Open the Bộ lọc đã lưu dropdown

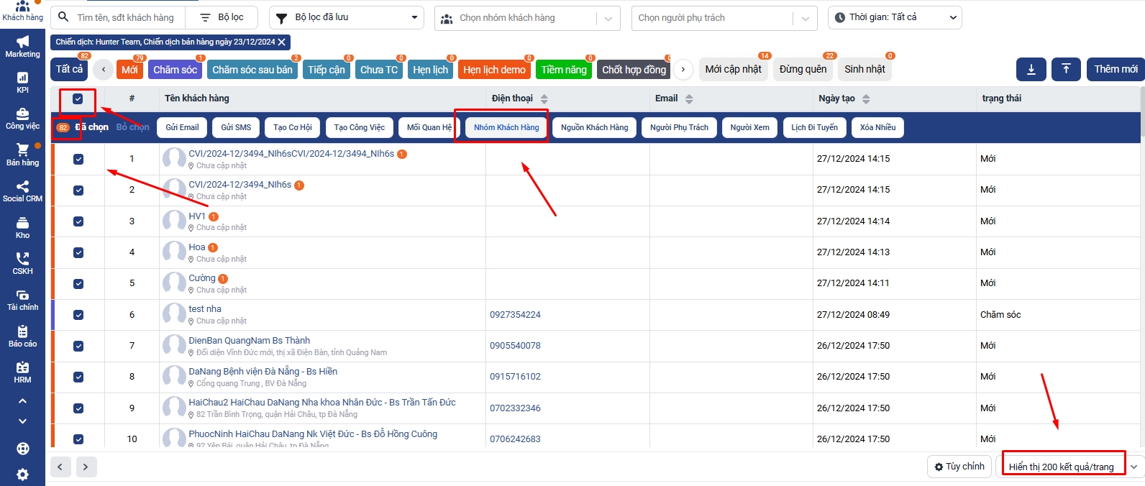point(347,18)
